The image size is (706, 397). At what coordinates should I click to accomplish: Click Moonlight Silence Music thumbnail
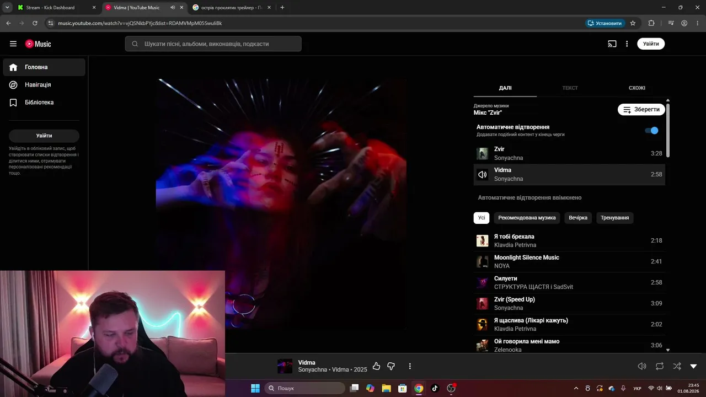point(483,262)
